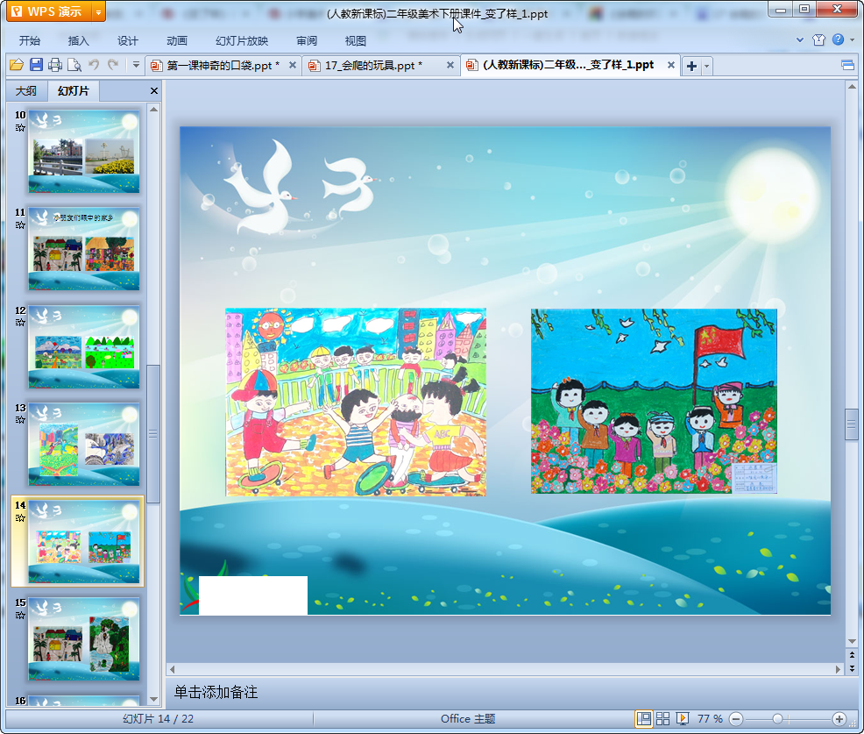Select the skateboarding children drawing on slide
This screenshot has width=864, height=734.
pos(356,402)
